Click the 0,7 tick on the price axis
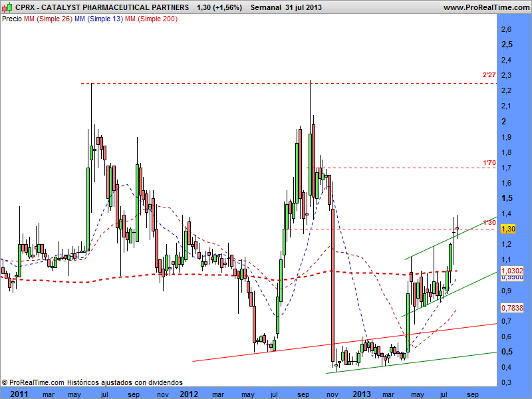The width and height of the screenshot is (532, 399). coord(506,321)
